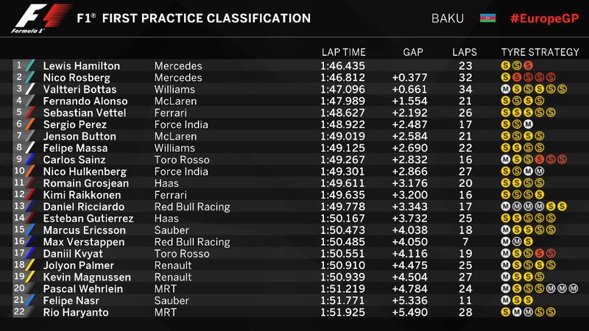This screenshot has width=589, height=331.
Task: Select the Lewis Hamilton driver name
Action: click(x=82, y=65)
